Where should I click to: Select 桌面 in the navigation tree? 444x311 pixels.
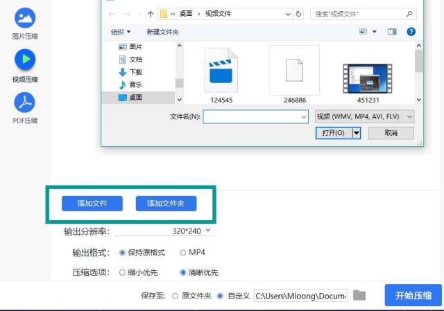[x=138, y=98]
